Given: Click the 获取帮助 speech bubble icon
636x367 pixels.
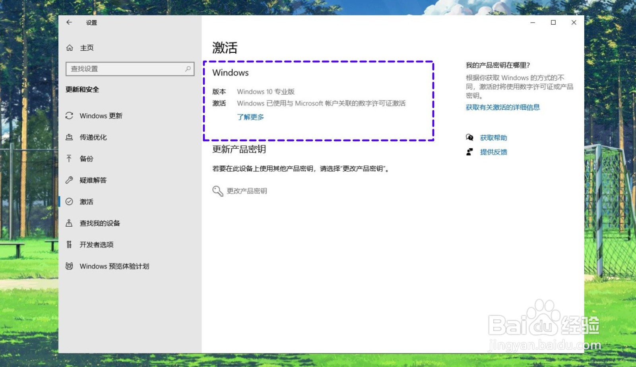Looking at the screenshot, I should (469, 138).
